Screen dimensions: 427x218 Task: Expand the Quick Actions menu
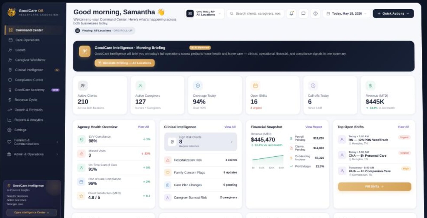[x=393, y=13]
